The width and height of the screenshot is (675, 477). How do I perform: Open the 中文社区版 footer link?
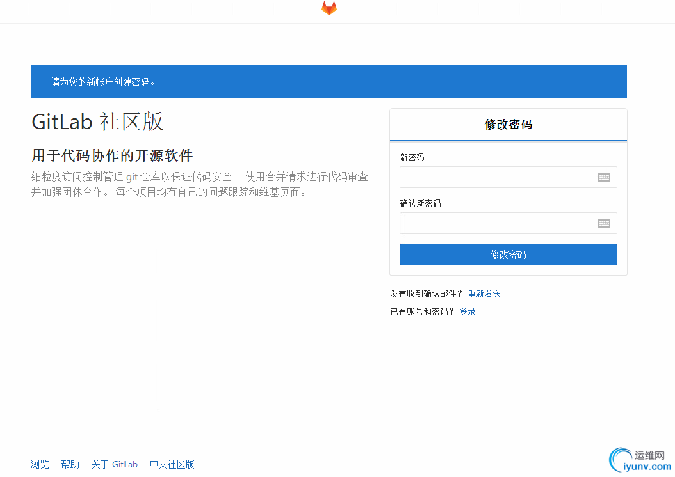[172, 464]
